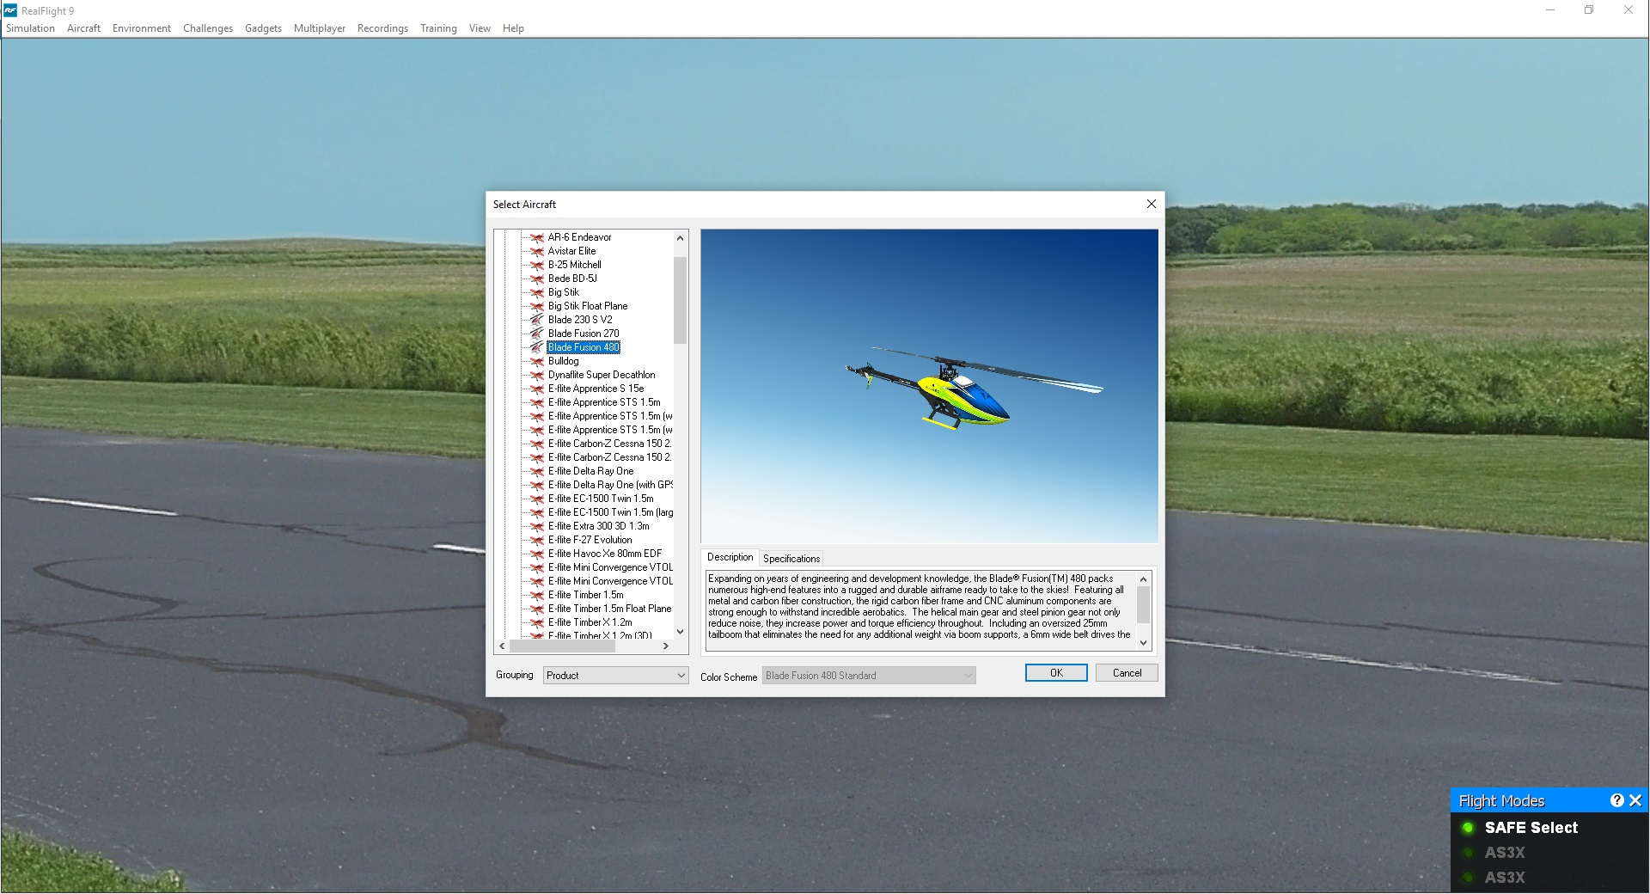
Task: Click the airplane icon next to Bulldog
Action: pyautogui.click(x=537, y=361)
